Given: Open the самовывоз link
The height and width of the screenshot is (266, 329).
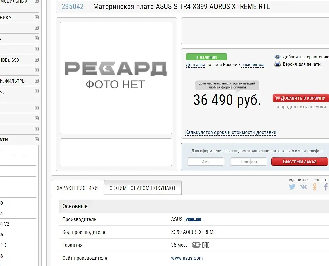Looking at the screenshot, I should (x=253, y=65).
